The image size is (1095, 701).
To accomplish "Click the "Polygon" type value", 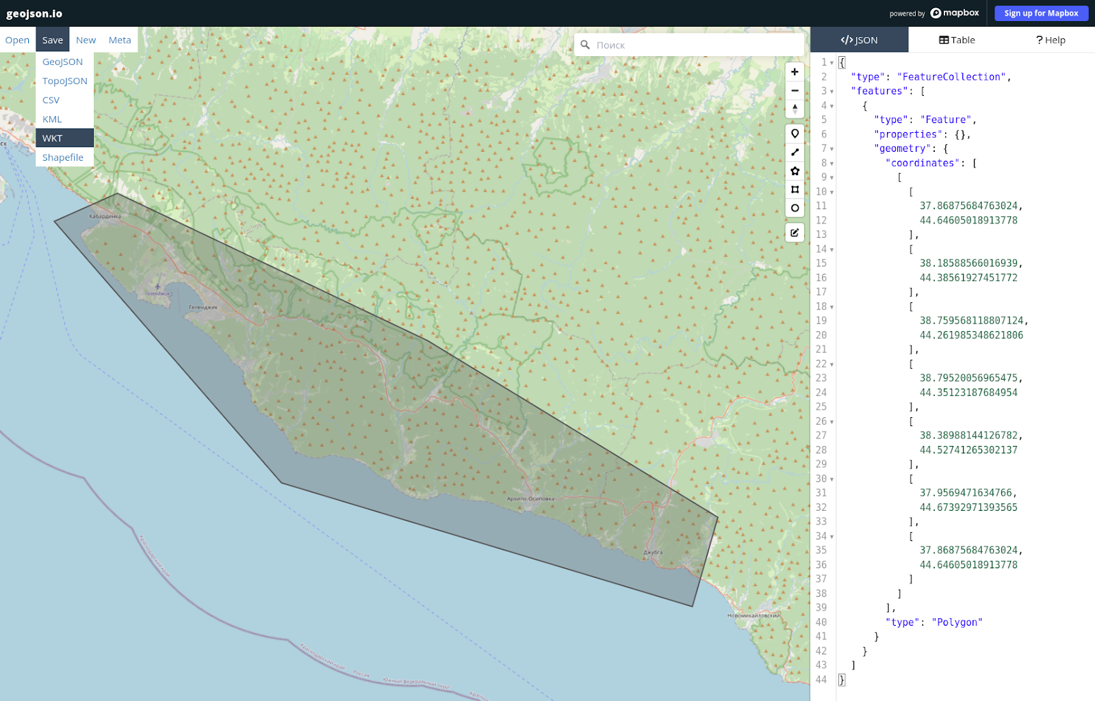I will pyautogui.click(x=957, y=622).
